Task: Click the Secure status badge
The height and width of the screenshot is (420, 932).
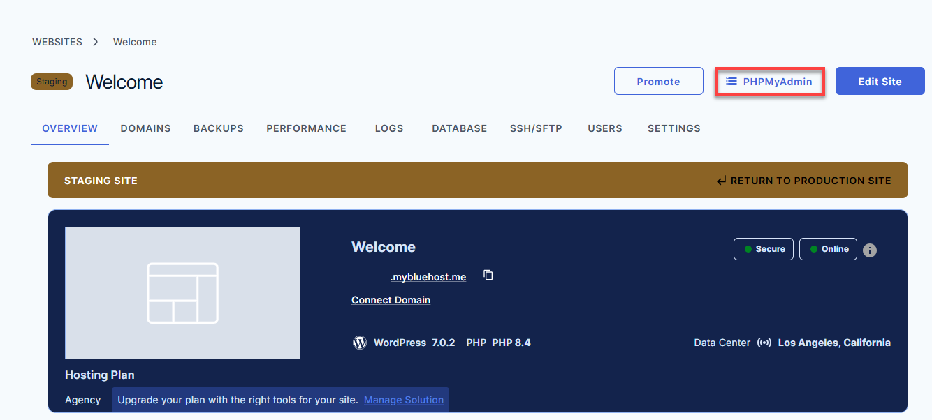Action: (x=764, y=249)
